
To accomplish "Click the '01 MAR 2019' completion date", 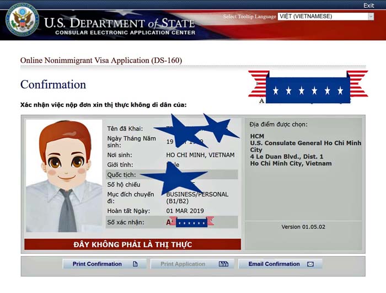I will click(185, 211).
